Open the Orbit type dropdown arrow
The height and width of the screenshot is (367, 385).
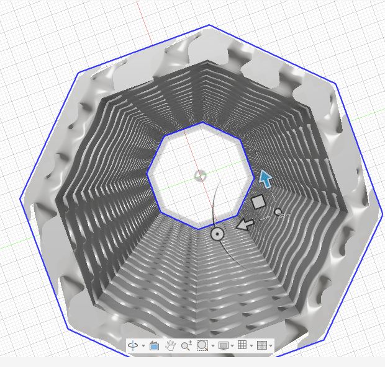point(143,346)
